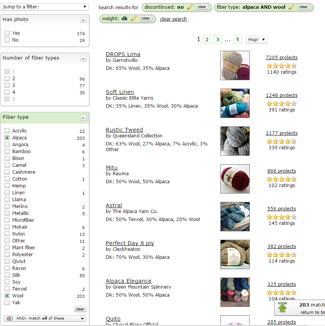Click the Alpaca Elegance yarn thumbnail
This screenshot has width=325, height=326.
(235, 292)
